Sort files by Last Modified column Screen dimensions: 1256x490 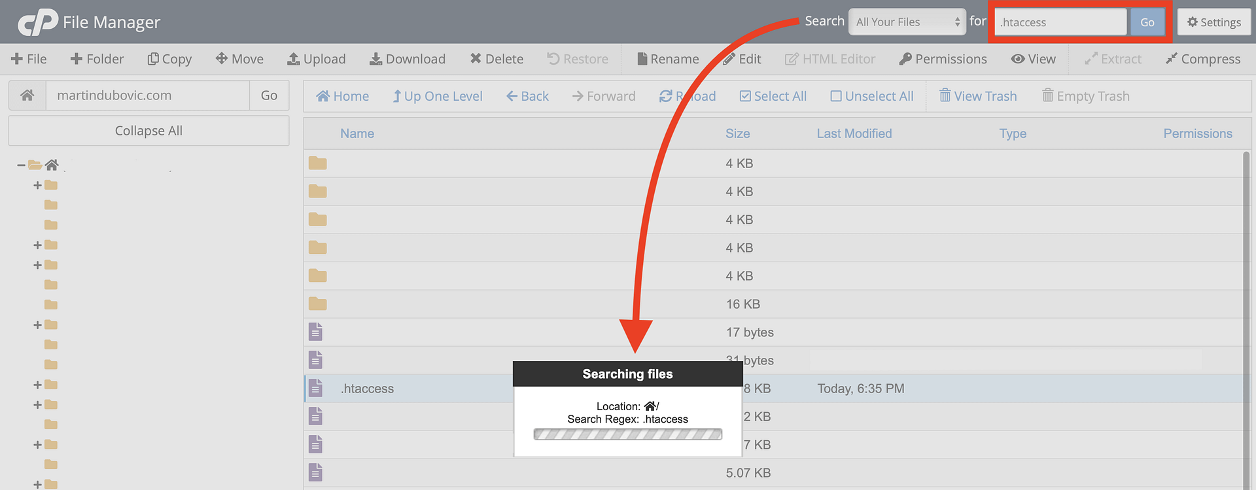click(x=854, y=133)
